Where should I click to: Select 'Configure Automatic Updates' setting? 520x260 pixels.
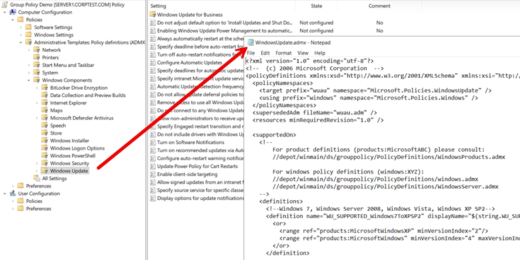click(x=190, y=63)
